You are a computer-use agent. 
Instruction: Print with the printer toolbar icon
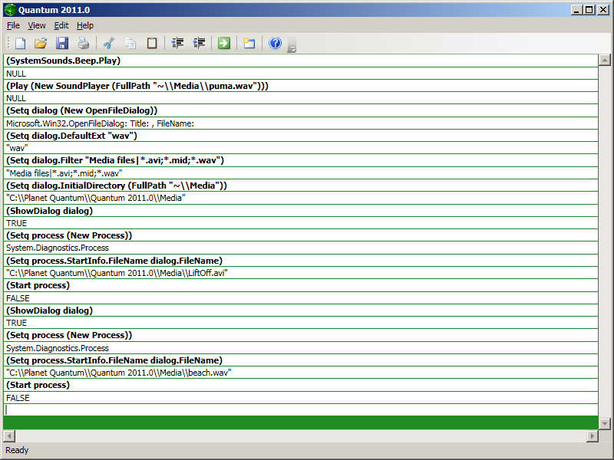(x=83, y=43)
